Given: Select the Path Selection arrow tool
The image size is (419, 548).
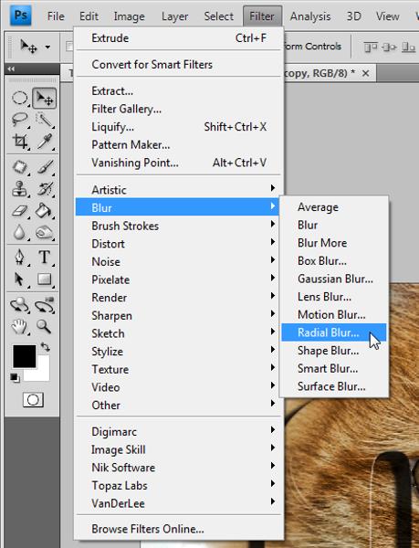Looking at the screenshot, I should (x=19, y=279).
